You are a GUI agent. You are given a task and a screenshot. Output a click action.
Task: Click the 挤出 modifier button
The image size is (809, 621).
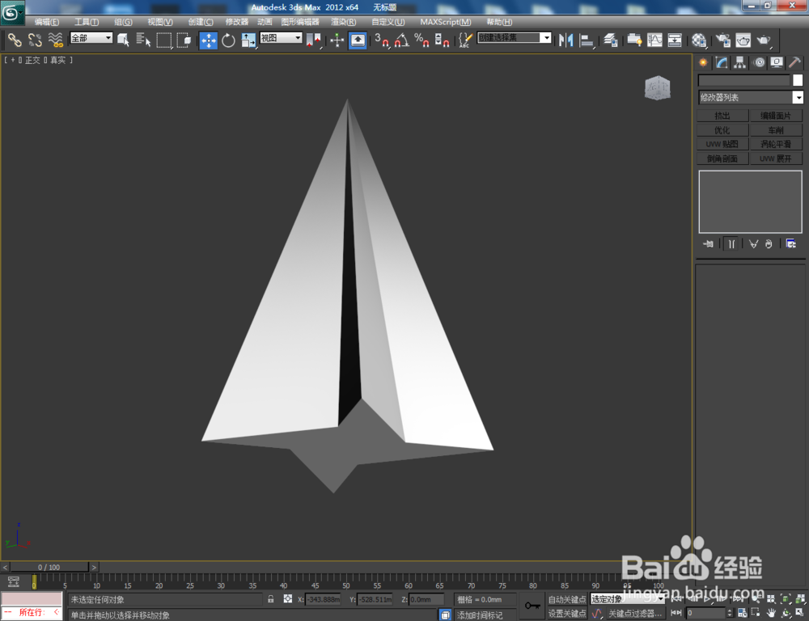pyautogui.click(x=722, y=116)
